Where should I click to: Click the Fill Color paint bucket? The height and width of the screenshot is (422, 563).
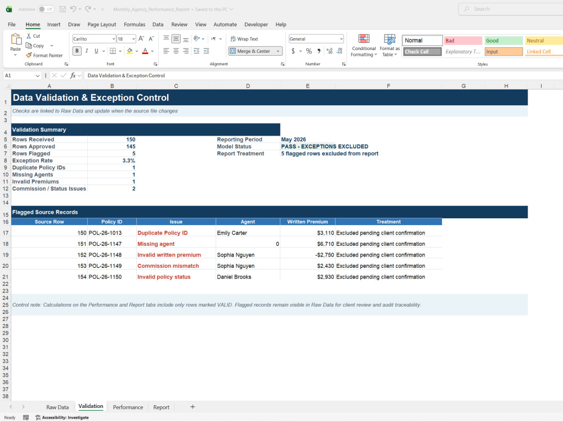(129, 51)
